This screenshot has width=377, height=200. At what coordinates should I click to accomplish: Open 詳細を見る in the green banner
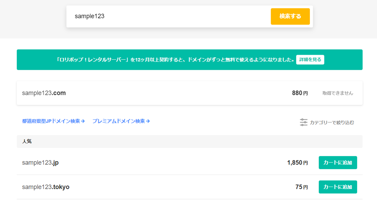tap(310, 60)
